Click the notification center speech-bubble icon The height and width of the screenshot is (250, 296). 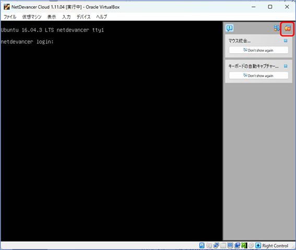230,28
